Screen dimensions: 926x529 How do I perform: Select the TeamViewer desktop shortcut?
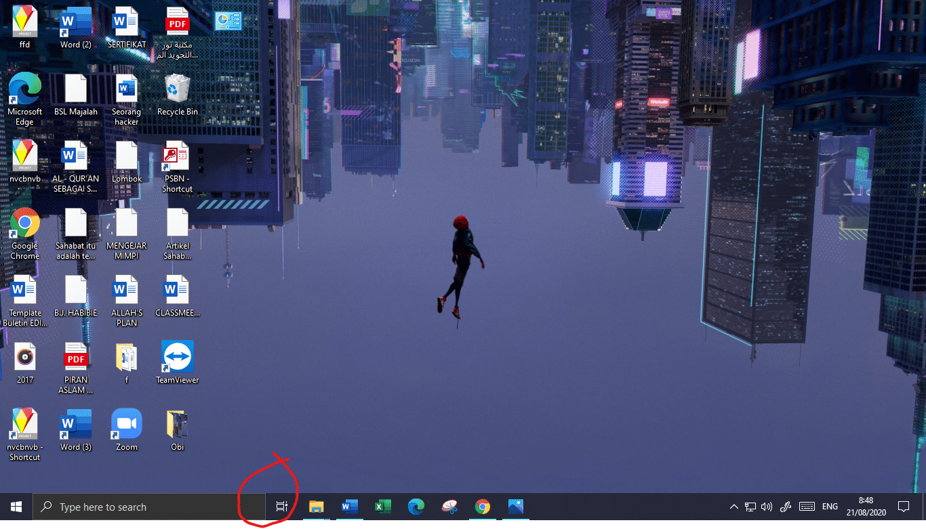[178, 362]
